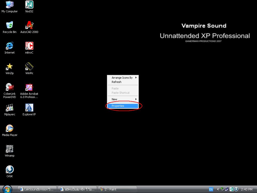The height and width of the screenshot is (193, 257).
Task: Select the Recycle Bin icon
Action: pos(10,27)
